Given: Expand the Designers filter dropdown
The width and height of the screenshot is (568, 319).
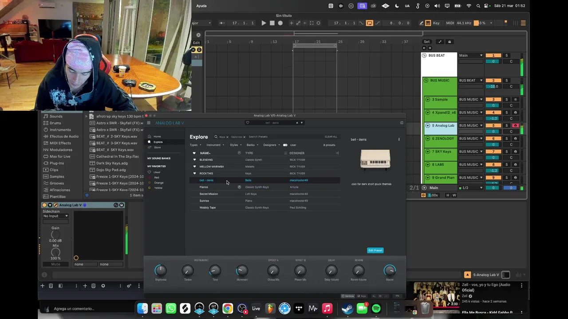Looking at the screenshot, I should [x=271, y=145].
